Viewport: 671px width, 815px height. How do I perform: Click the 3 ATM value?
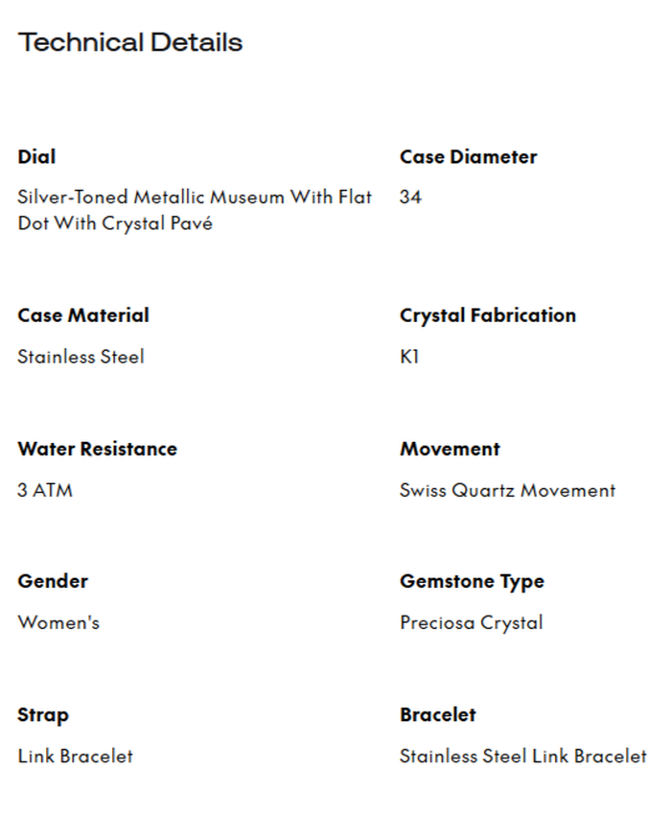tap(45, 490)
